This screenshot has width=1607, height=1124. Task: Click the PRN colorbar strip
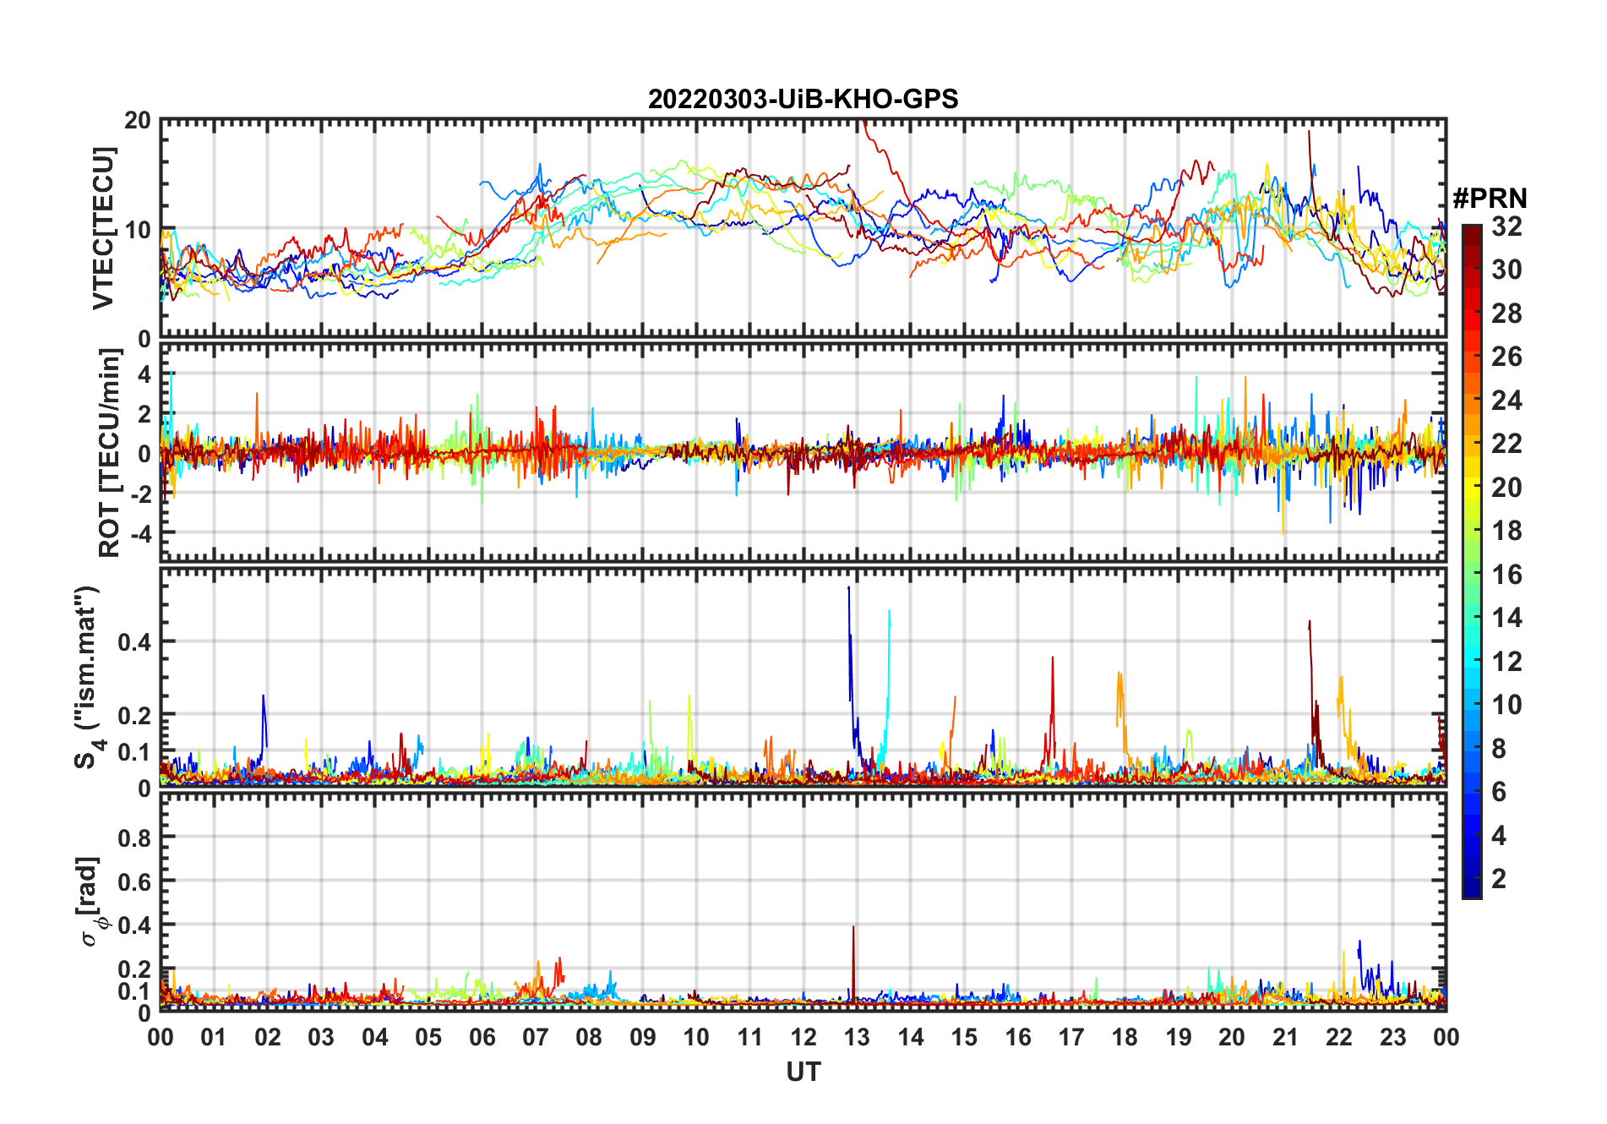(x=1471, y=561)
